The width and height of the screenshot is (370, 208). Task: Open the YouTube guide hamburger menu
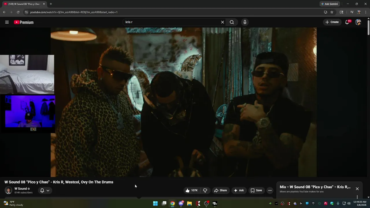[7, 22]
